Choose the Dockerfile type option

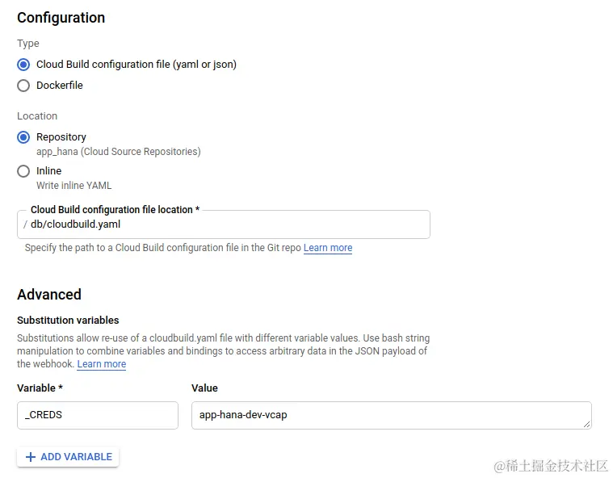click(23, 86)
